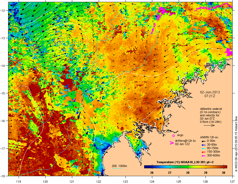The height and width of the screenshot is (184, 238).
Task: Click the cyan 80-150m arrow in ANMN legend
Action: [203, 148]
